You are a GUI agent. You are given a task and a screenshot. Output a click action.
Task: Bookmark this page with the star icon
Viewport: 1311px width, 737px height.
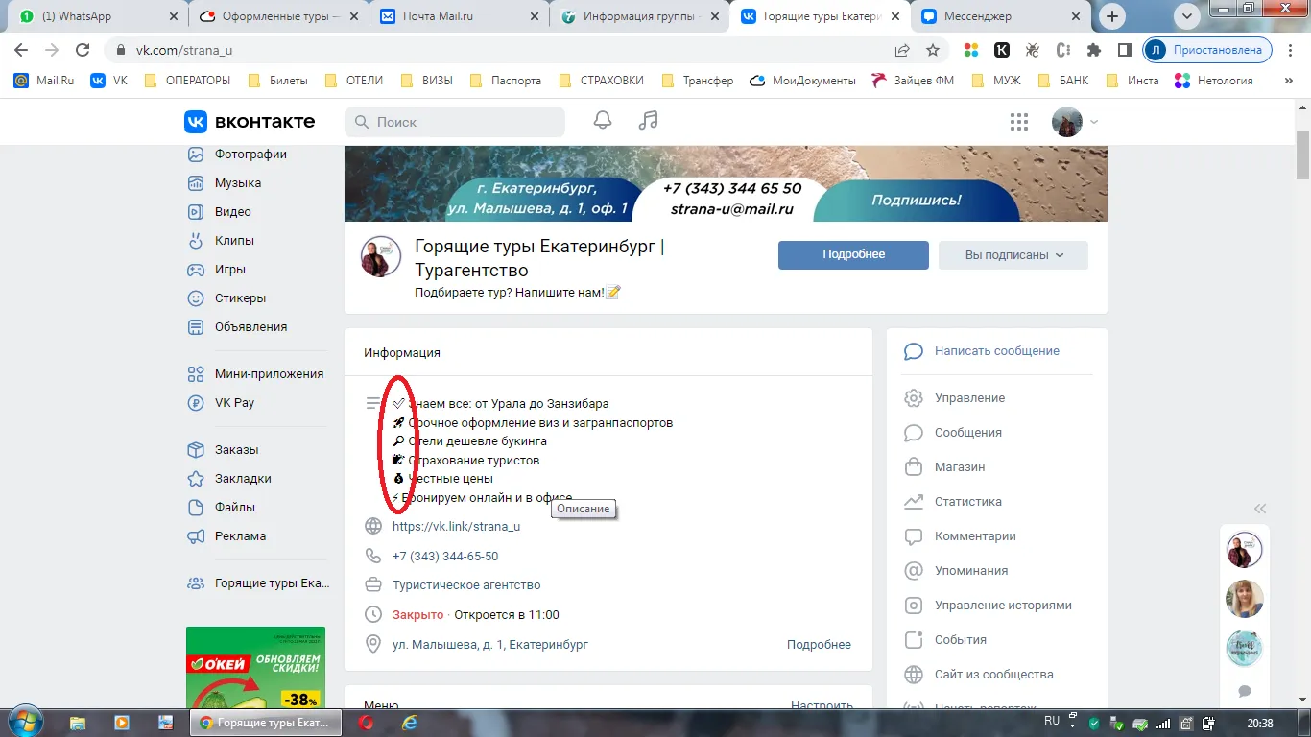point(932,50)
